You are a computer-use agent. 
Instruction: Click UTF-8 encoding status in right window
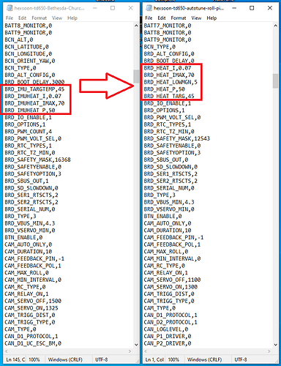(241, 359)
